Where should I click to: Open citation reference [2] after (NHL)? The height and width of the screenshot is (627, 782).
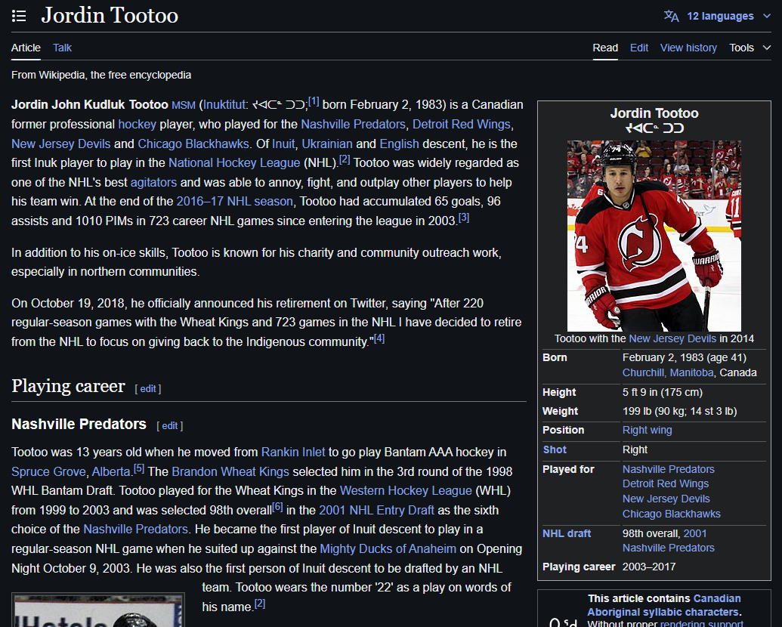point(345,159)
